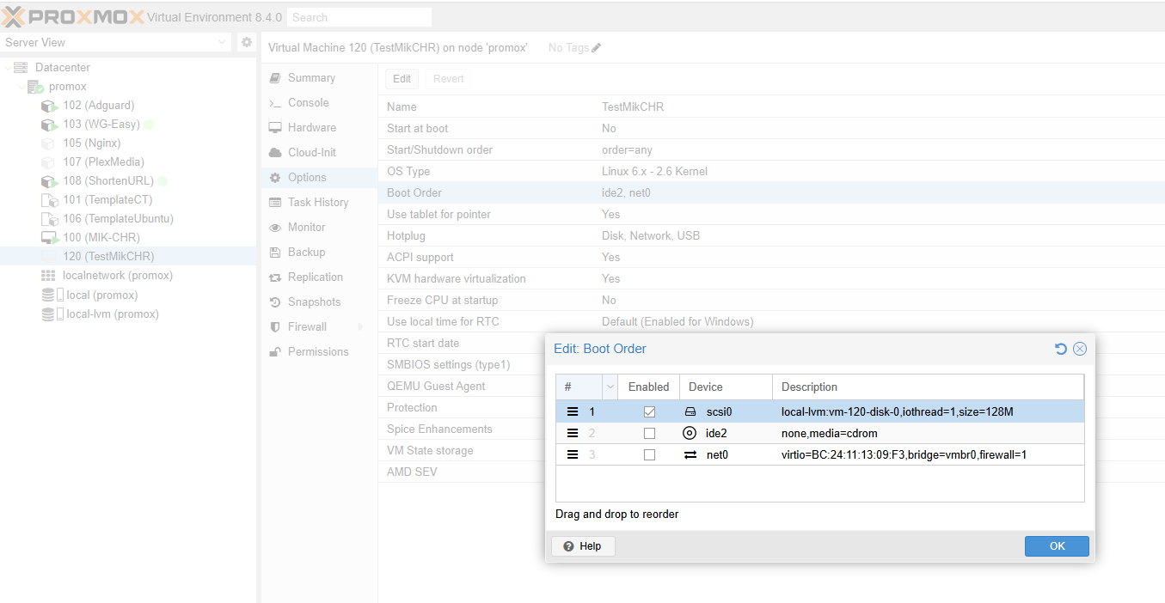This screenshot has height=603, width=1165.
Task: Click the Permissions lock icon
Action: coord(275,352)
